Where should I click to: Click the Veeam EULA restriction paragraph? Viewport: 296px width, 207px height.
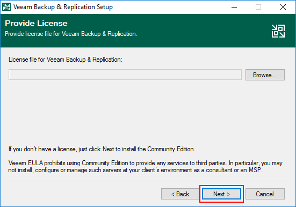click(x=146, y=166)
